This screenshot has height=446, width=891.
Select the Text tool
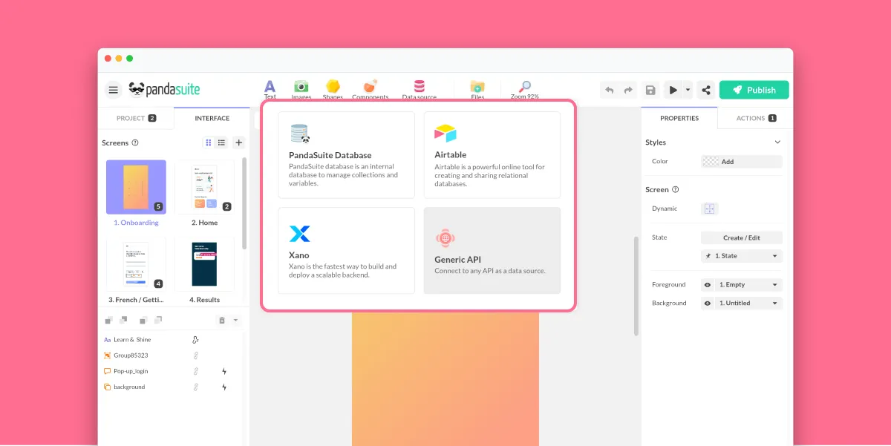point(269,88)
